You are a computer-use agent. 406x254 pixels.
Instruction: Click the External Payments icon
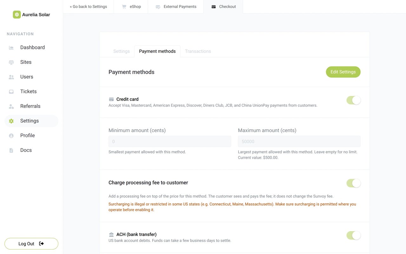point(158,7)
